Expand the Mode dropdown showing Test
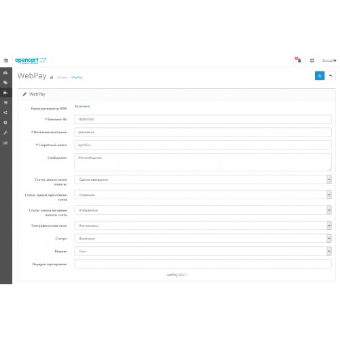 pyautogui.click(x=203, y=251)
